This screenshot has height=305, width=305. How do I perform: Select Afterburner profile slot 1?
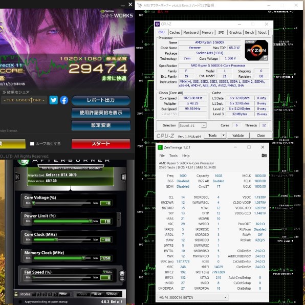[x=34, y=294]
